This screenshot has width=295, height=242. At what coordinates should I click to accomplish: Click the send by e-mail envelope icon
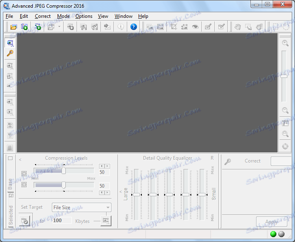point(107,27)
